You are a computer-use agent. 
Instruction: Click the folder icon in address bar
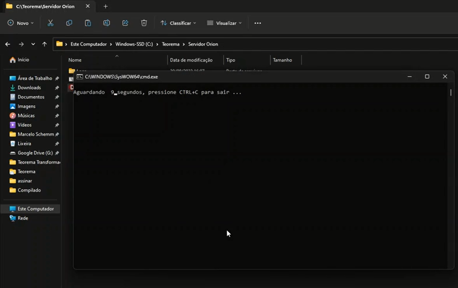59,44
